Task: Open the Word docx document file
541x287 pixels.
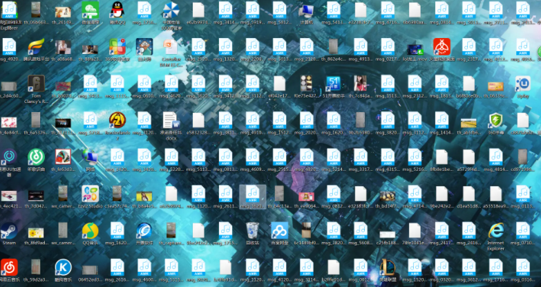Action: [171, 121]
